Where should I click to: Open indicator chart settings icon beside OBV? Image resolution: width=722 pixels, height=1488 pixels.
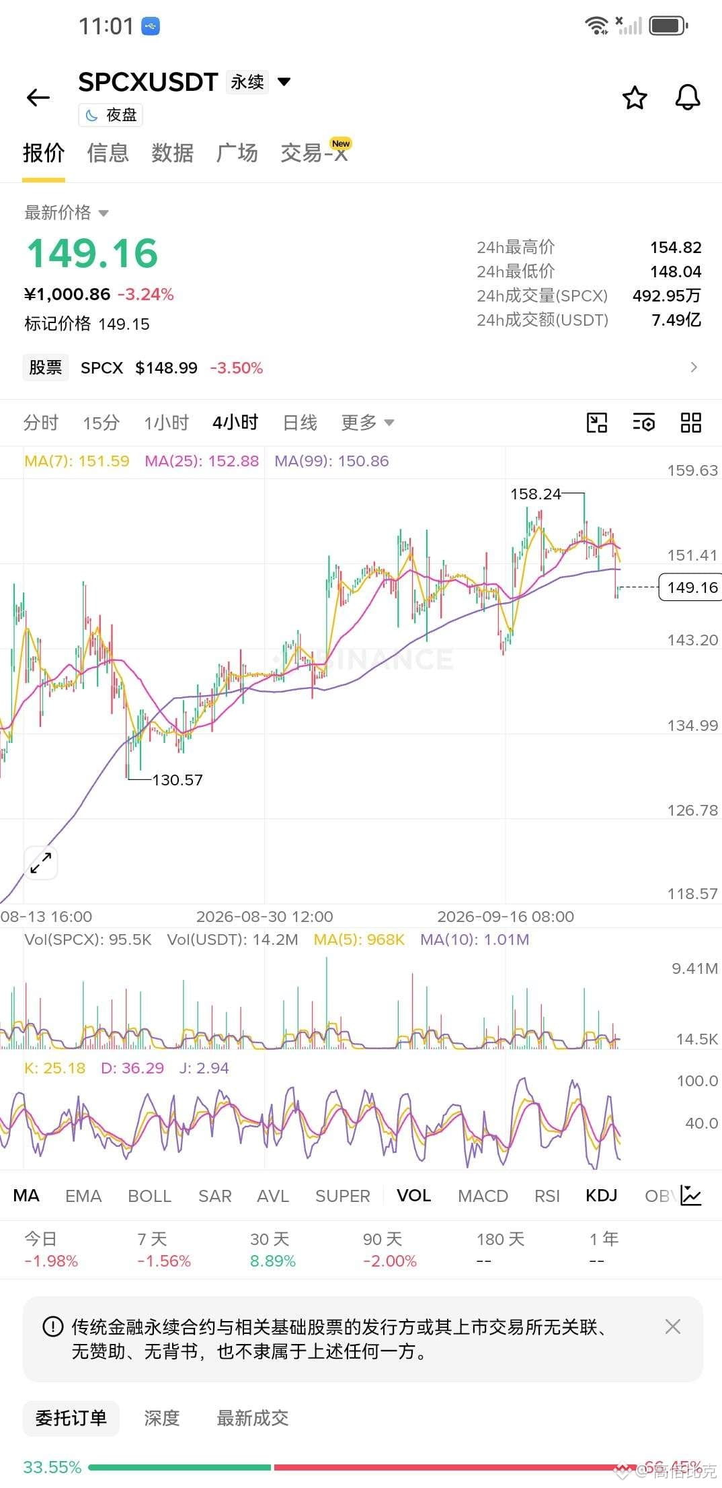[x=691, y=1195]
